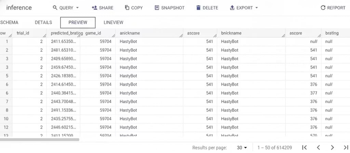Go to the first page of results
This screenshot has height=153, width=350.
(x=304, y=148)
